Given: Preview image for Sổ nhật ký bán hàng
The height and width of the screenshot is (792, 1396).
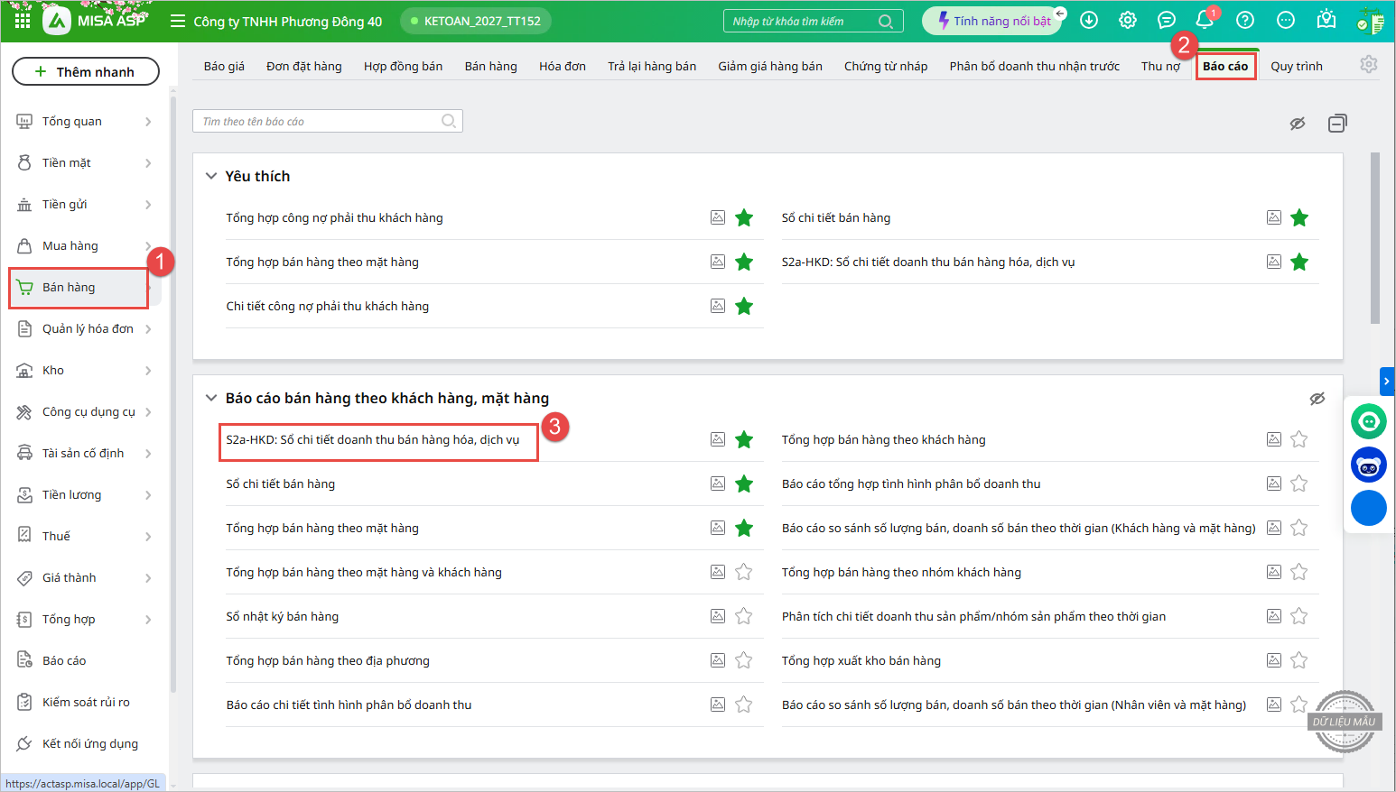Looking at the screenshot, I should click(x=718, y=616).
